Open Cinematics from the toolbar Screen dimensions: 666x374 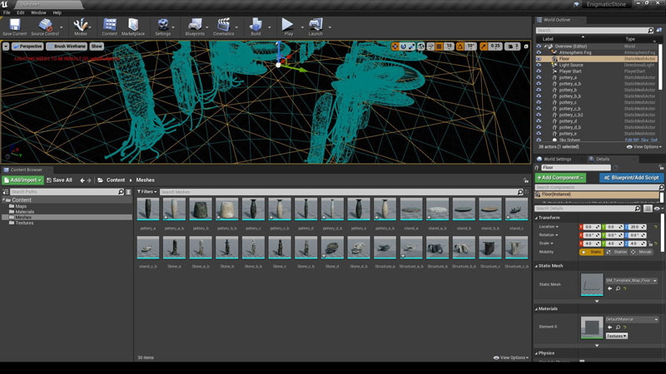tap(223, 26)
